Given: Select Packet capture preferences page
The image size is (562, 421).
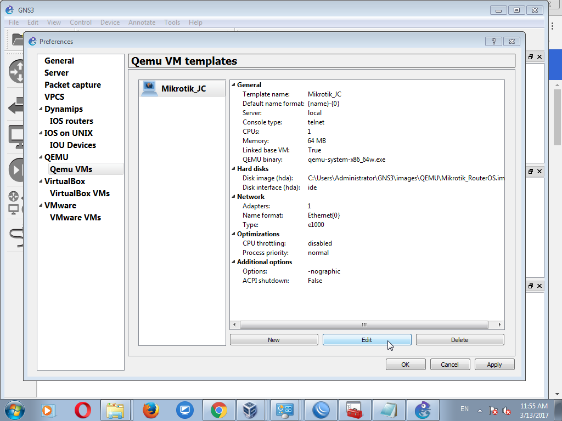Looking at the screenshot, I should tap(72, 85).
